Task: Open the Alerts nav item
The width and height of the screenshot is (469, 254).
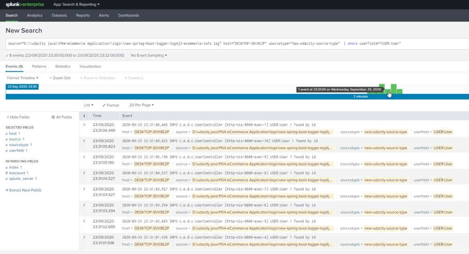Action: [104, 15]
